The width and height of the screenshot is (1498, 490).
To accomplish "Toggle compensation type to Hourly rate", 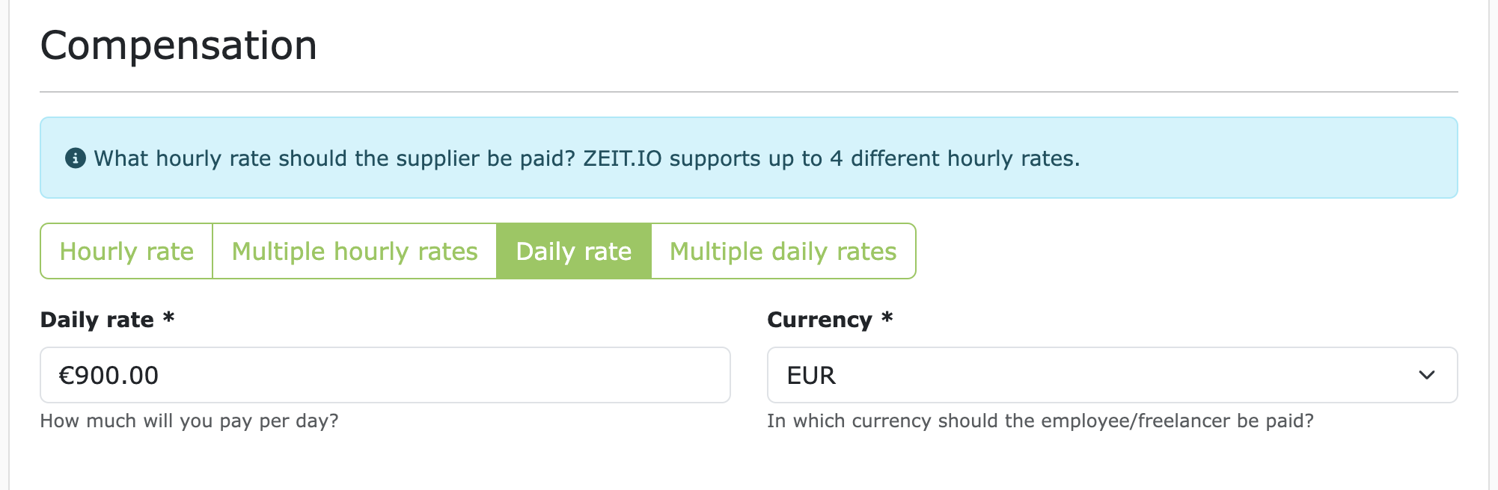I will coord(126,251).
